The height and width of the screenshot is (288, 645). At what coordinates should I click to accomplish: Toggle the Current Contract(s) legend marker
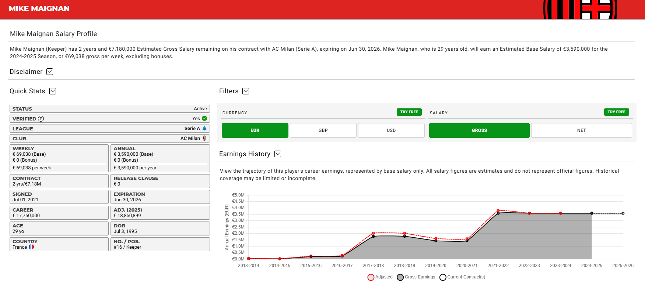coord(443,277)
